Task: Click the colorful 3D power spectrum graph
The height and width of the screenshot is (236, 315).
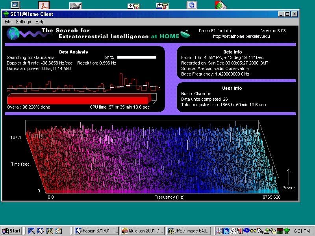Action: pyautogui.click(x=152, y=157)
